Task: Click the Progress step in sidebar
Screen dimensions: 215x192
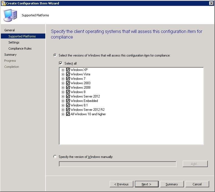Action: pyautogui.click(x=10, y=61)
